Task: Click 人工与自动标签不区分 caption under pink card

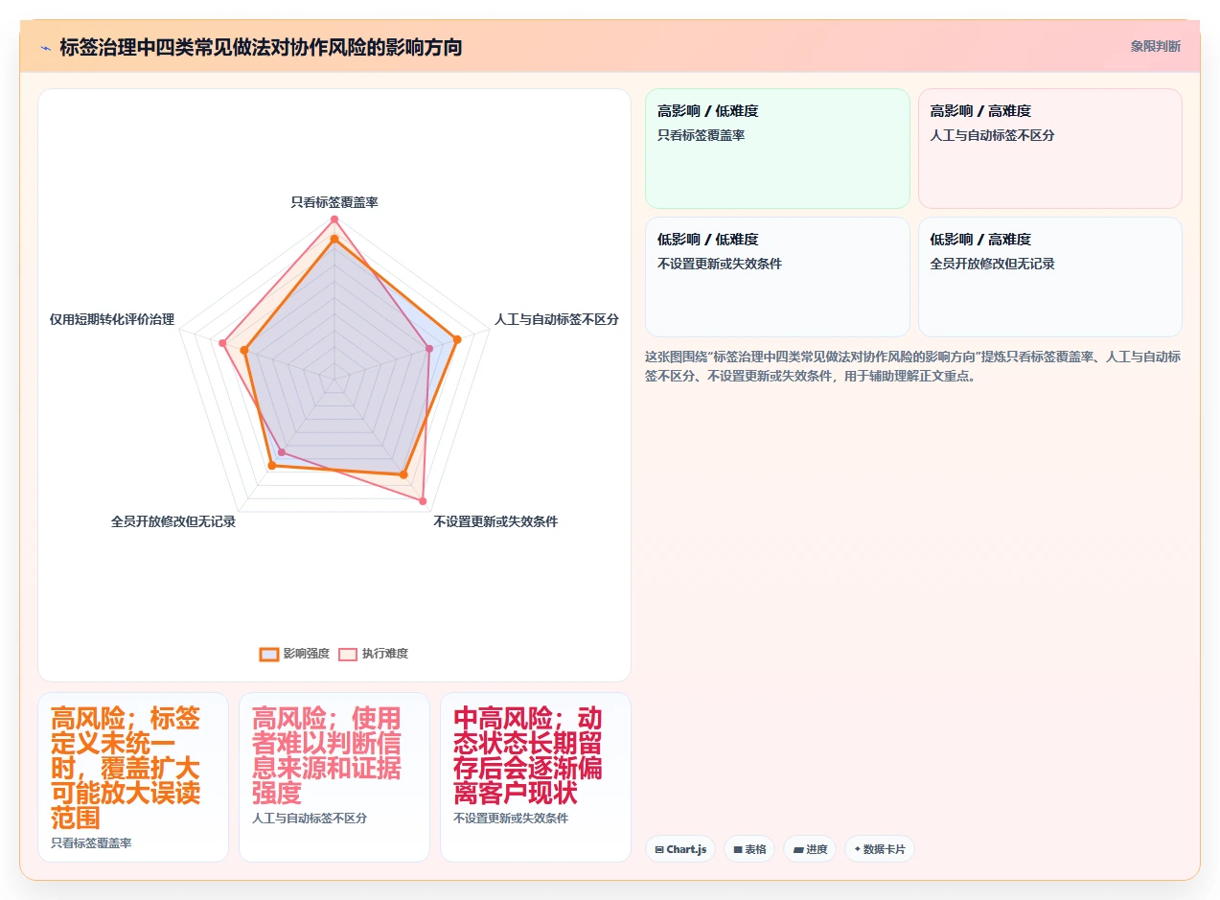Action: point(310,819)
